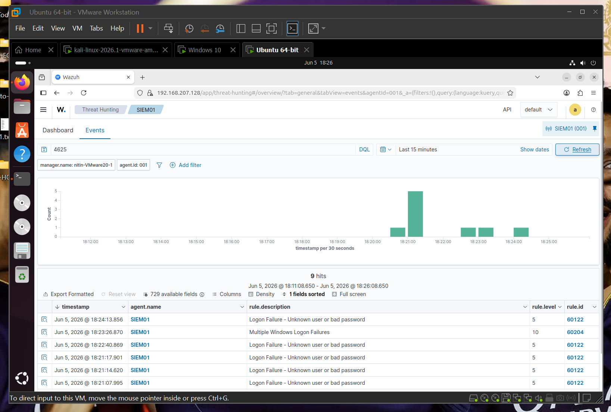Screen dimensions: 611x412
Task: Open Columns selector for table
Action: tap(227, 294)
